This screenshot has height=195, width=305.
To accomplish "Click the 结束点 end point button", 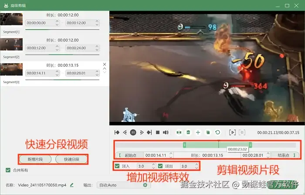I will (285, 155).
